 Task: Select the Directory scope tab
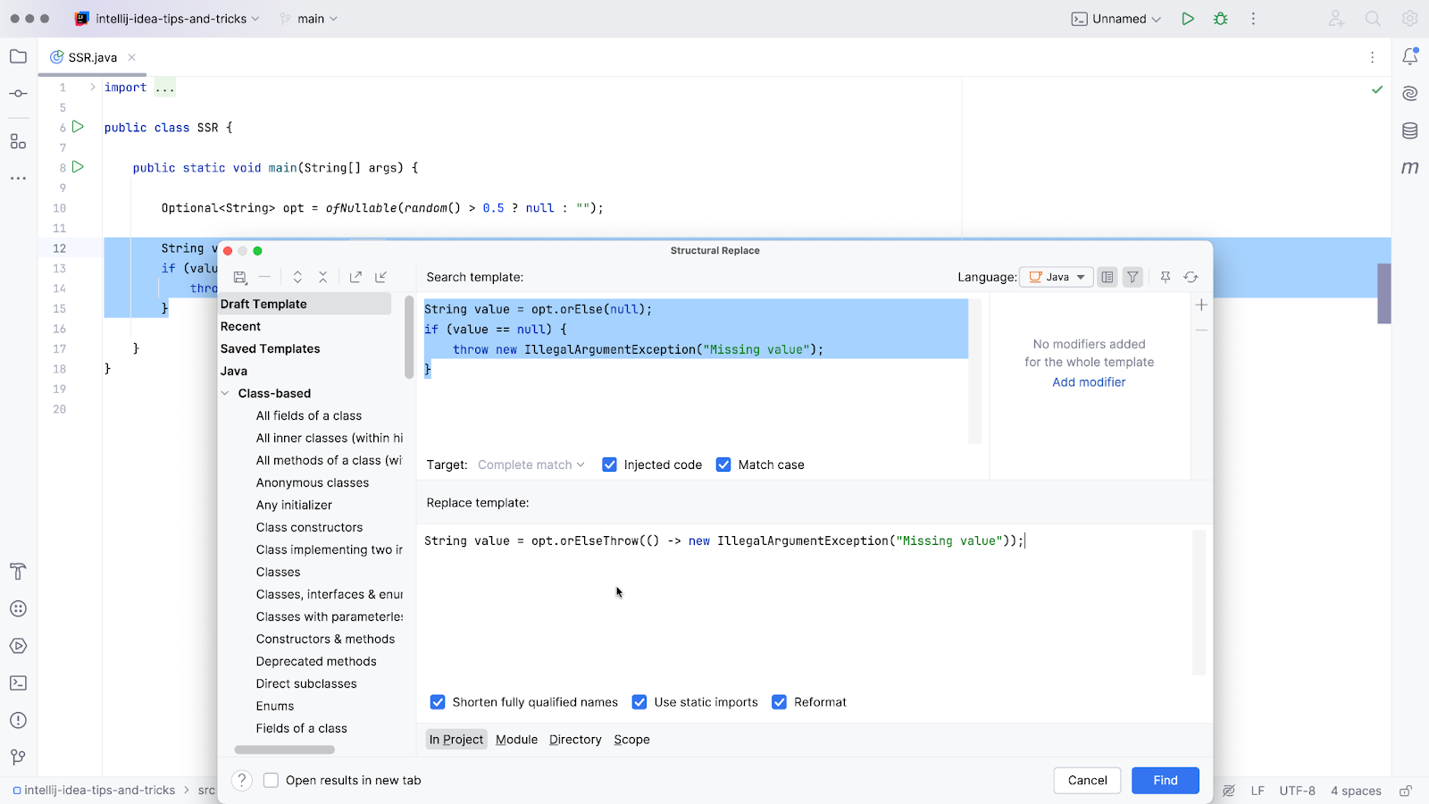(x=575, y=740)
